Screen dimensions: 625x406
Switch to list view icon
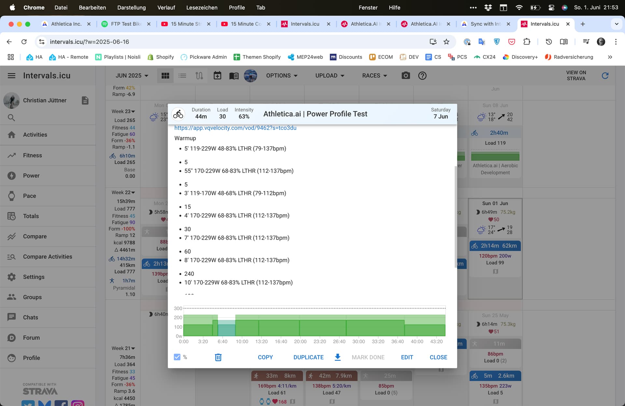tap(182, 76)
